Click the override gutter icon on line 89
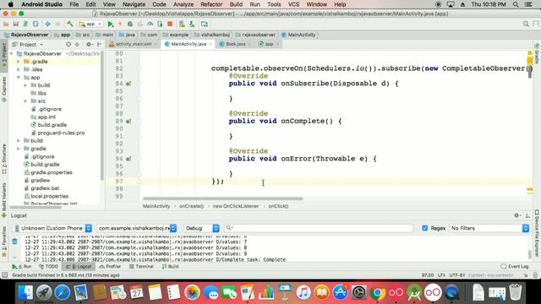 coord(128,122)
